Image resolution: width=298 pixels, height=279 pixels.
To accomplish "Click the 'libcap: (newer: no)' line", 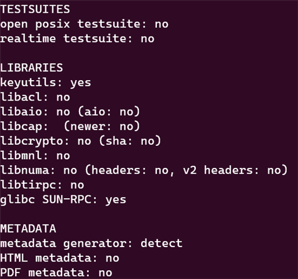I will coord(70,127).
